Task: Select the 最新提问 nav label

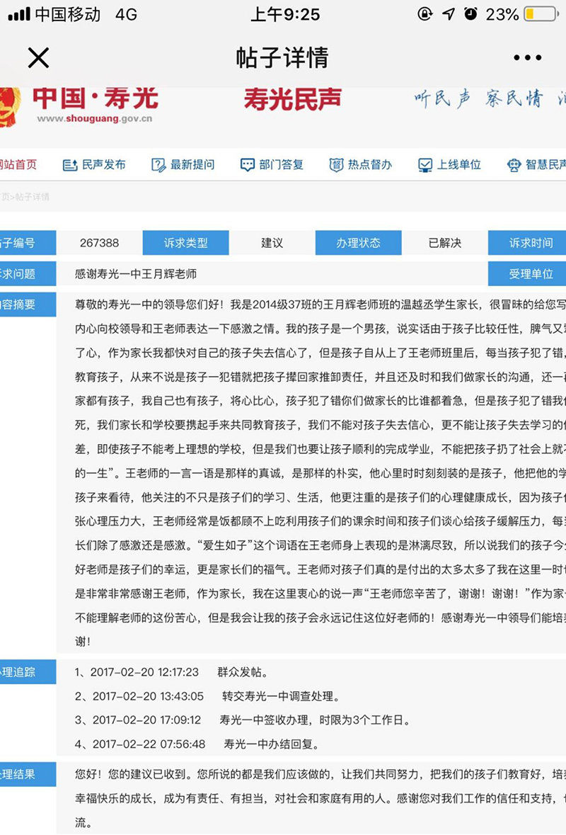Action: pyautogui.click(x=192, y=165)
